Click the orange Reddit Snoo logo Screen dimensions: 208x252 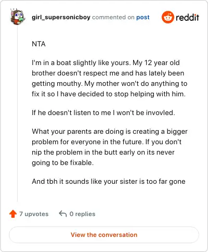(168, 17)
